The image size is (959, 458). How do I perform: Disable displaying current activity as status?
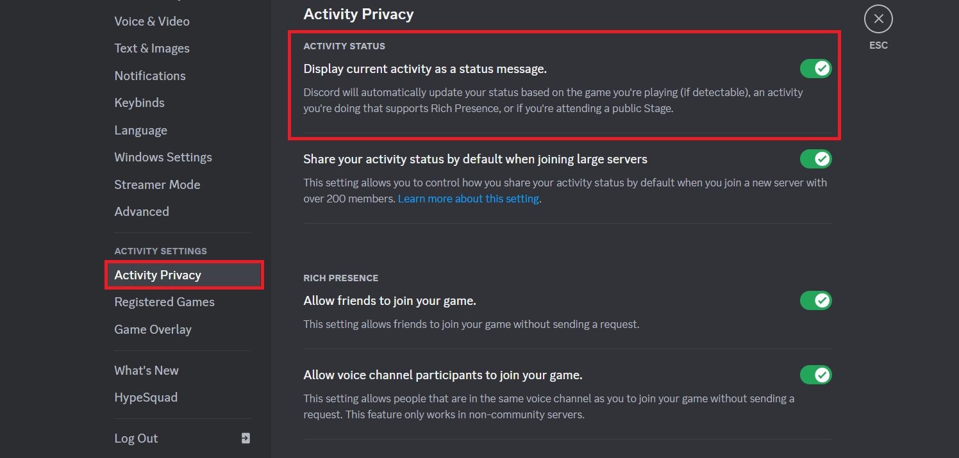pos(815,68)
